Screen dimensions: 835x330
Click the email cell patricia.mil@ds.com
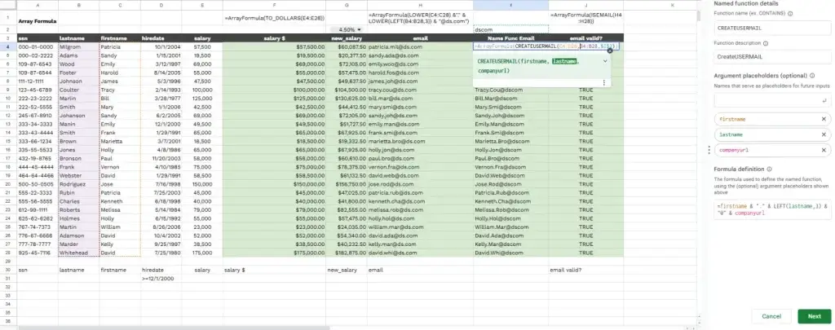[x=420, y=46]
